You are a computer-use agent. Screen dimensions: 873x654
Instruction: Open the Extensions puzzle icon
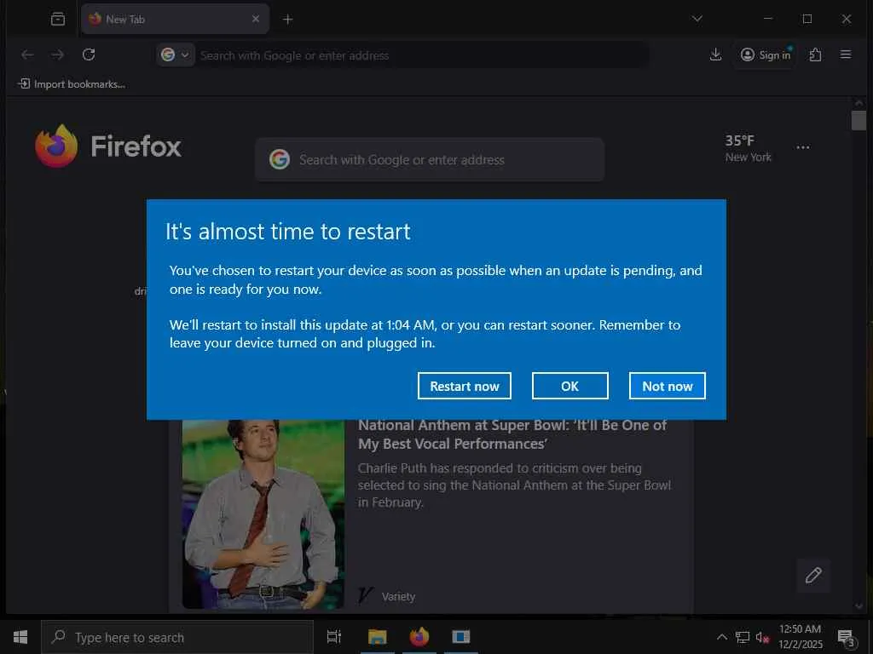(x=815, y=54)
